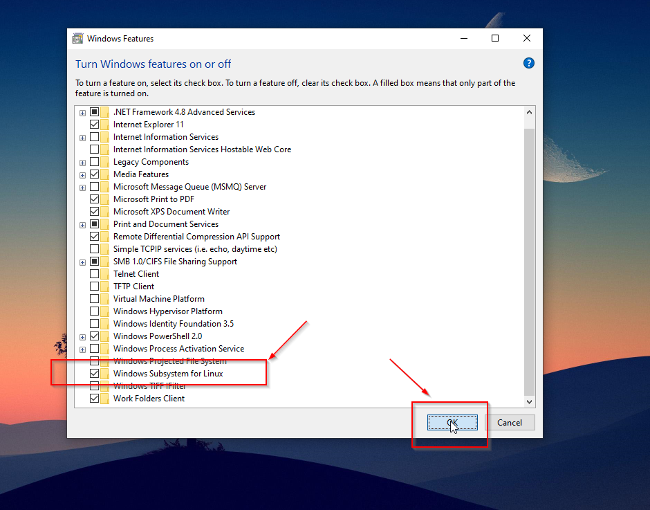Viewport: 650px width, 510px height.
Task: Uncheck Microsoft XPS Document Writer
Action: tap(94, 212)
